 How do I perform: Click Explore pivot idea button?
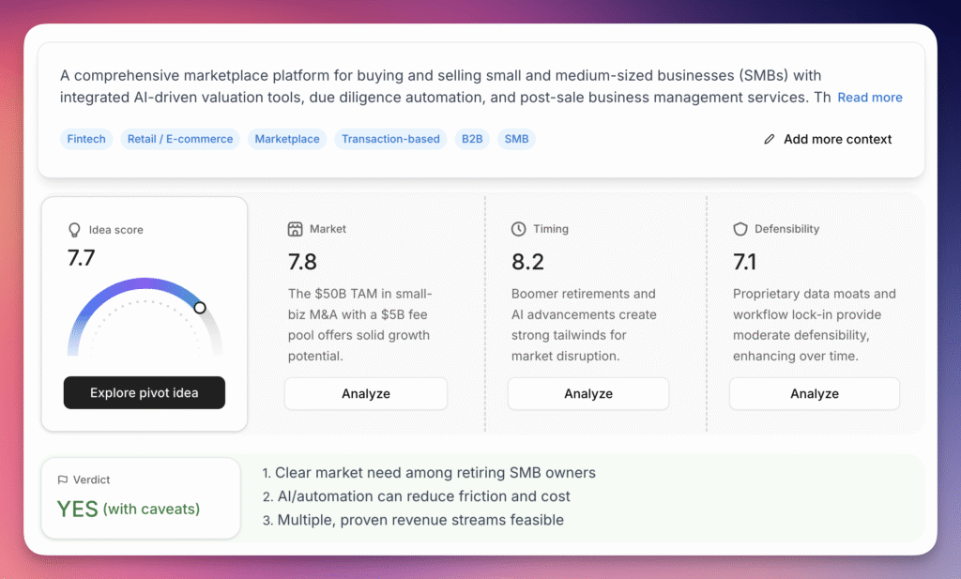(144, 393)
